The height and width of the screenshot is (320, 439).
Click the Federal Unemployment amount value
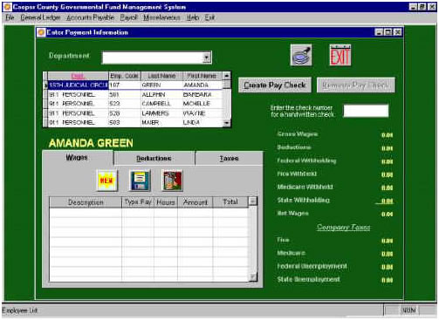[x=388, y=267]
